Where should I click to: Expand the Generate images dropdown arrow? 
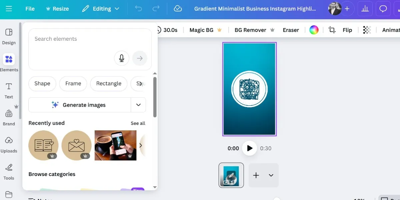pos(138,105)
